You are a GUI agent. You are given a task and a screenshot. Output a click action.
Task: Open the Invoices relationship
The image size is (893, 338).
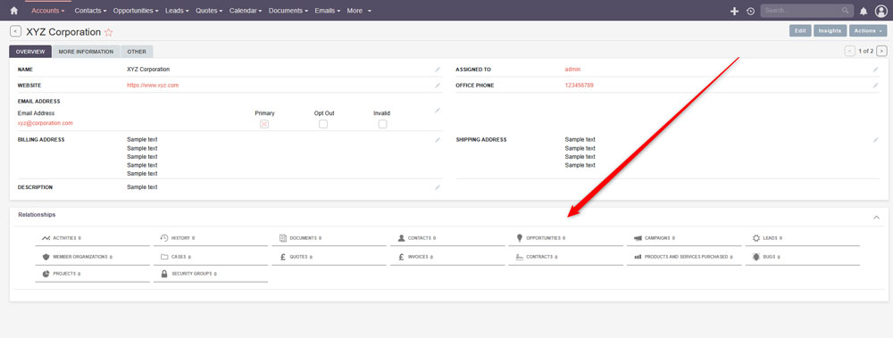pos(447,257)
